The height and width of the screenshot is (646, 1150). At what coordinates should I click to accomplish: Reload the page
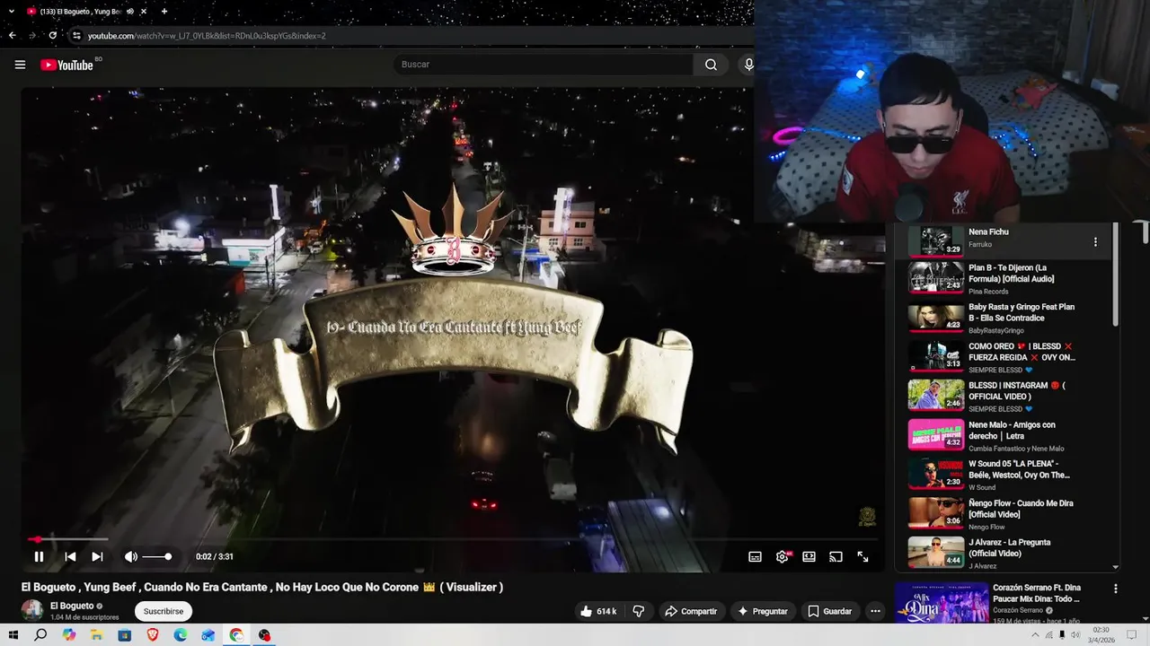click(x=53, y=36)
